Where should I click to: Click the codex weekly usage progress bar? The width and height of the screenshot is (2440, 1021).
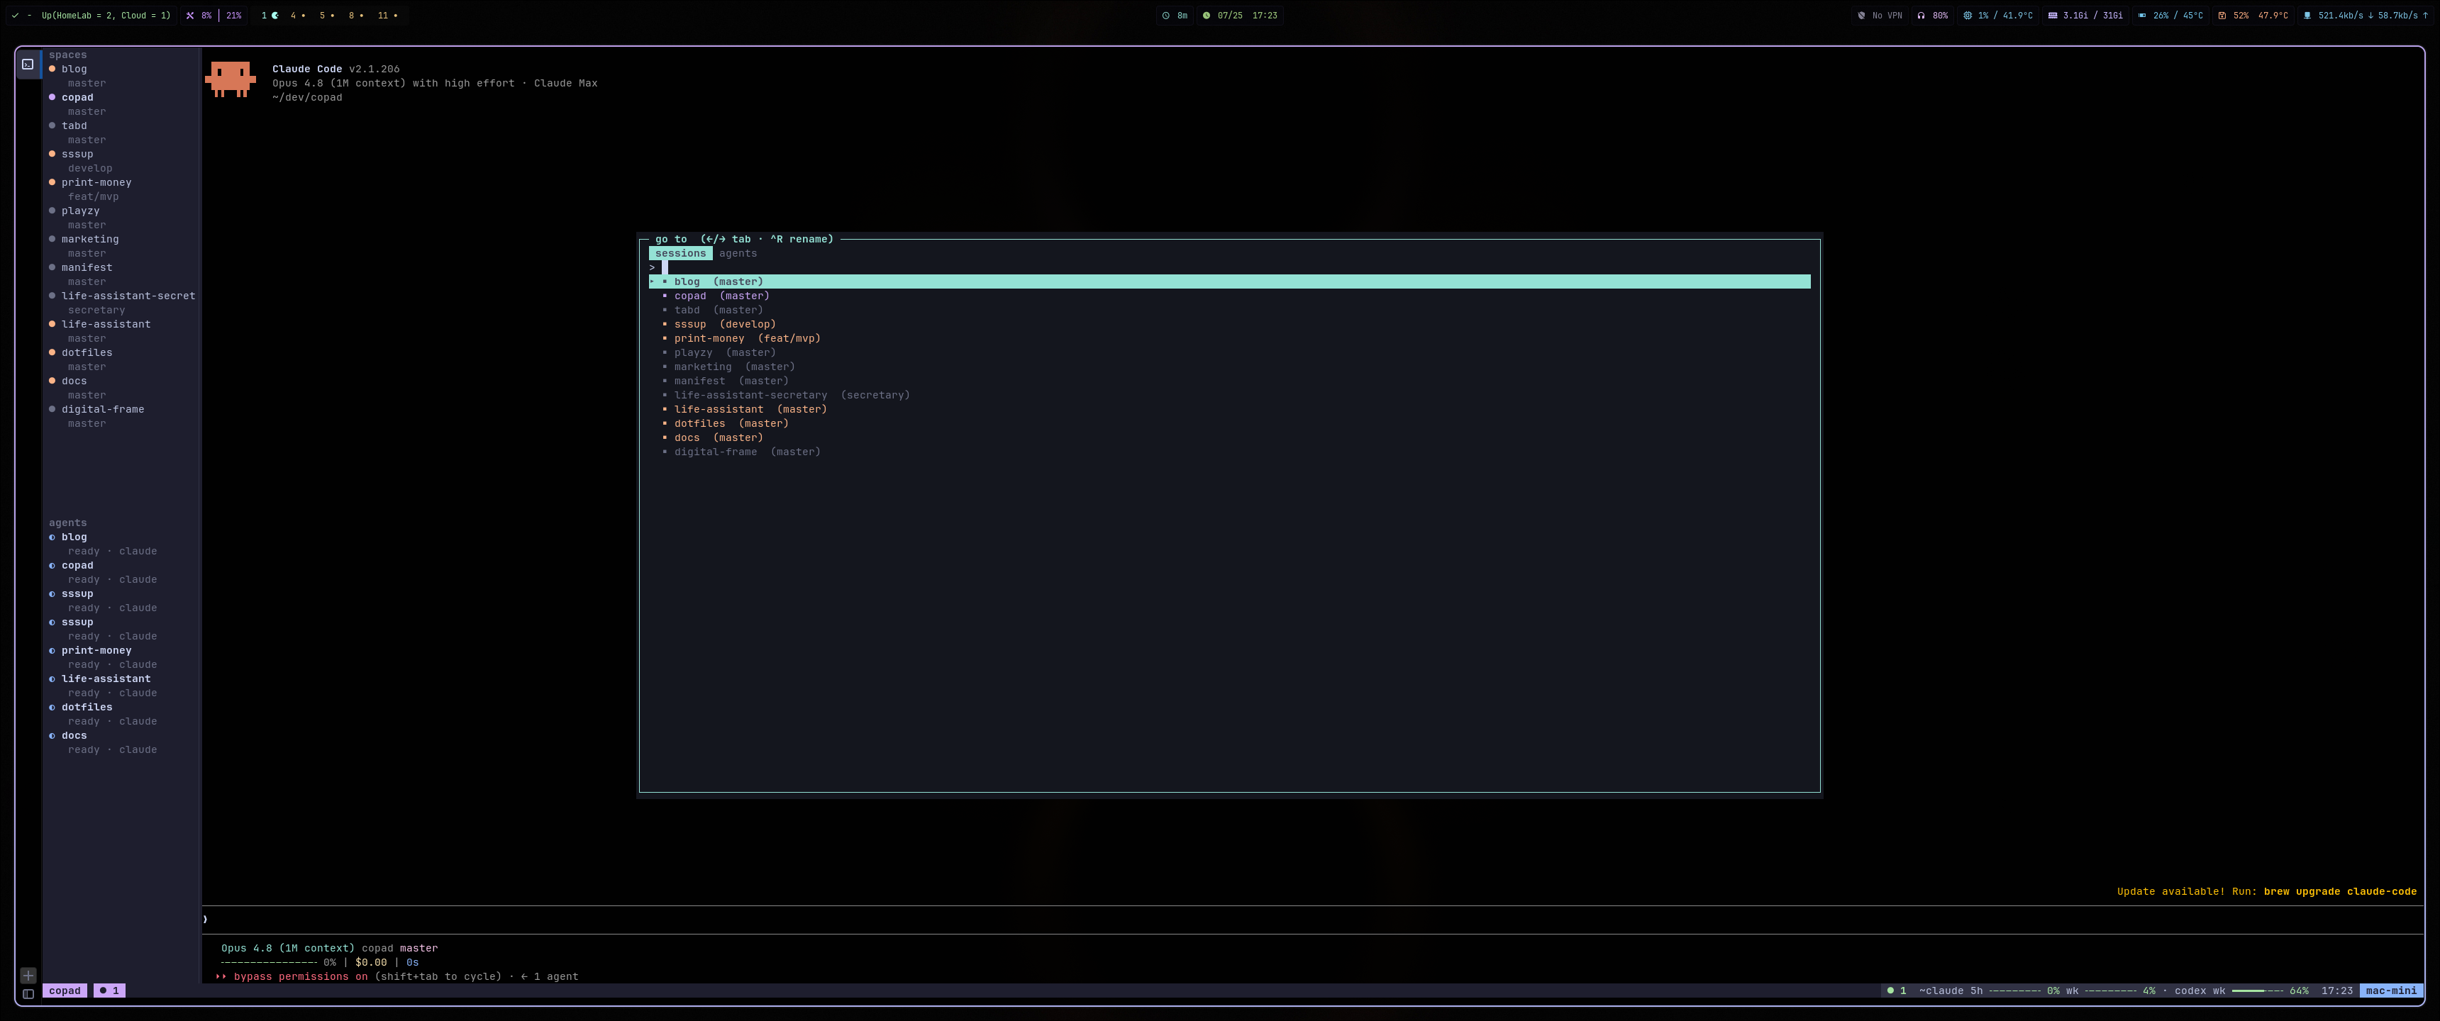point(2257,991)
